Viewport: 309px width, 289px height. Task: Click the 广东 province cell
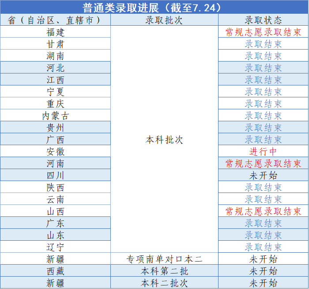coord(55,223)
